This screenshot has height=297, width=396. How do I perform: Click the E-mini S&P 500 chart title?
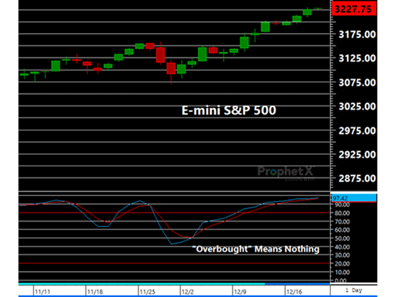click(x=229, y=111)
